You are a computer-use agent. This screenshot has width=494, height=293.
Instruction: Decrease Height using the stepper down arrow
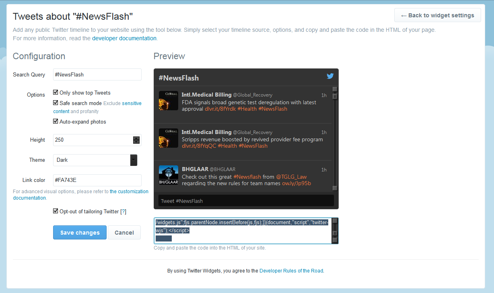[136, 142]
